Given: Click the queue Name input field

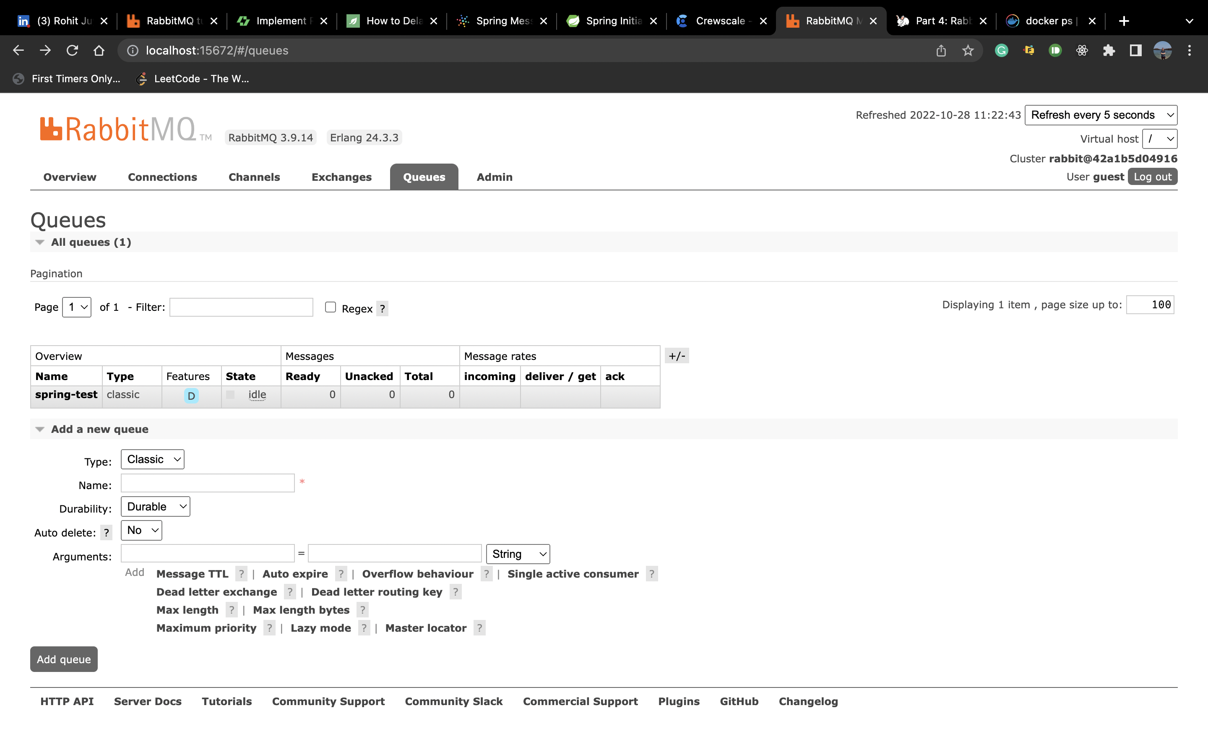Looking at the screenshot, I should (208, 483).
